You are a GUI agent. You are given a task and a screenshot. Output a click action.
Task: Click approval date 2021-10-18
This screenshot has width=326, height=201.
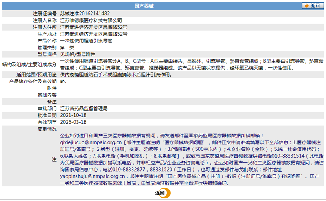[x=73, y=115]
